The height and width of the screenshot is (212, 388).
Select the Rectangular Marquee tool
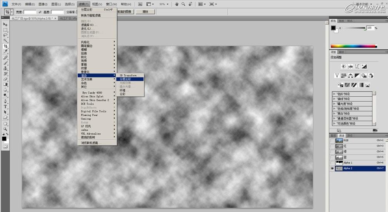(5, 30)
